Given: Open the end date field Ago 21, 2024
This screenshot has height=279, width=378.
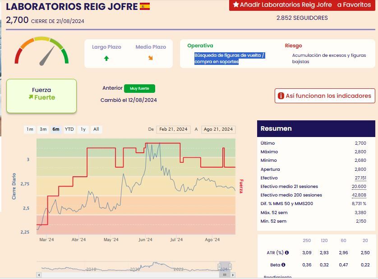Looking at the screenshot, I should [x=218, y=129].
